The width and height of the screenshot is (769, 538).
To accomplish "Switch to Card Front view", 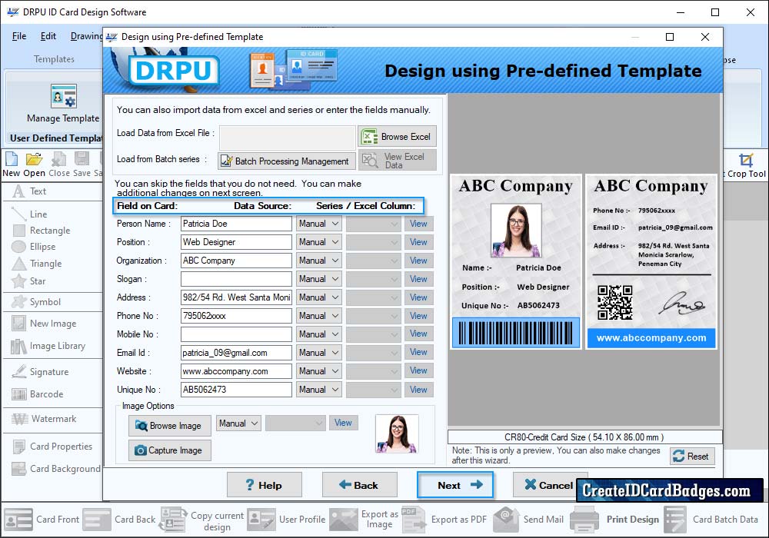I will pyautogui.click(x=42, y=520).
